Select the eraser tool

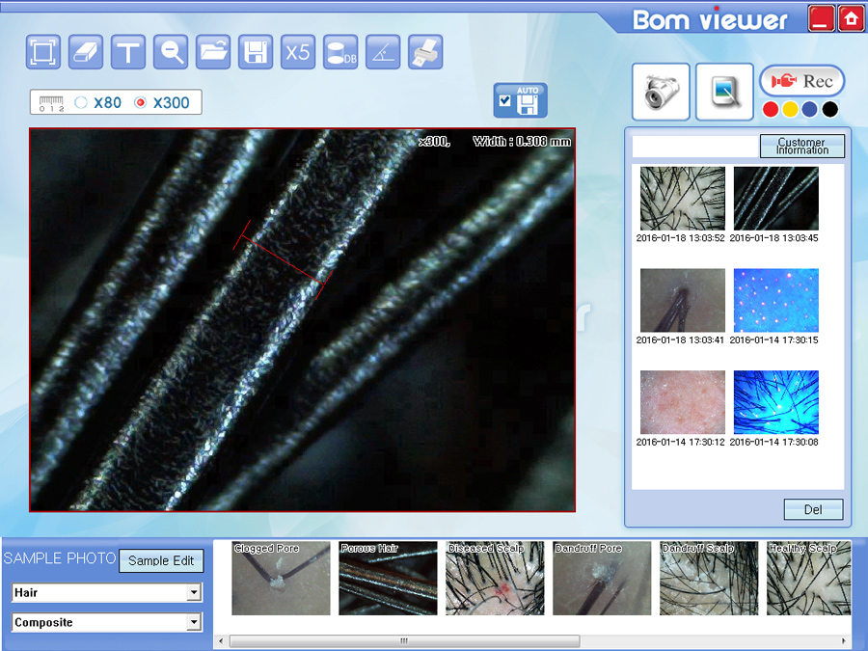(86, 52)
